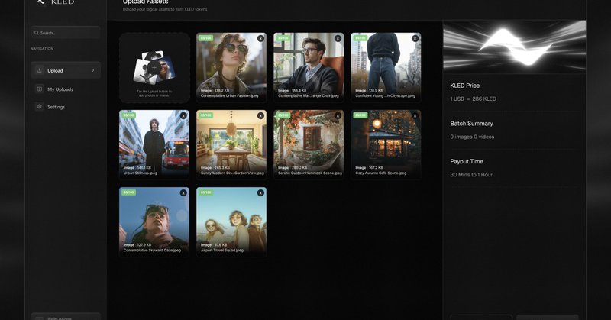Open Contemplative Man Orange Chair thumbnail
This screenshot has width=611, height=320.
click(309, 67)
